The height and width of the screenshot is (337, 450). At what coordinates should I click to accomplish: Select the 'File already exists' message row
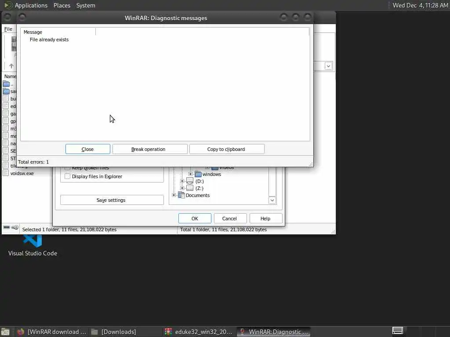[49, 39]
